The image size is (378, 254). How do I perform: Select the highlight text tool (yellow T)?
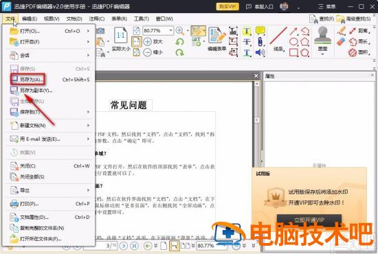[x=247, y=31]
